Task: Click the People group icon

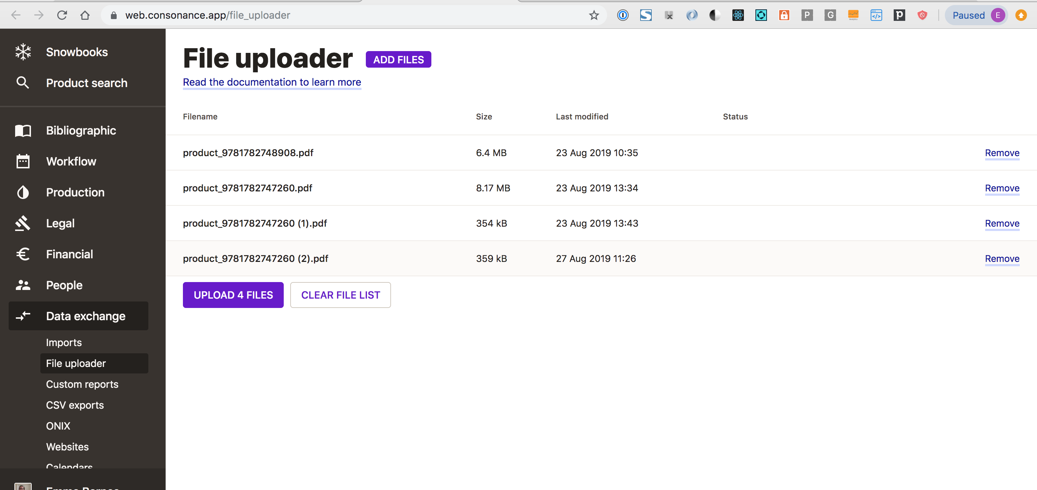Action: 23,285
